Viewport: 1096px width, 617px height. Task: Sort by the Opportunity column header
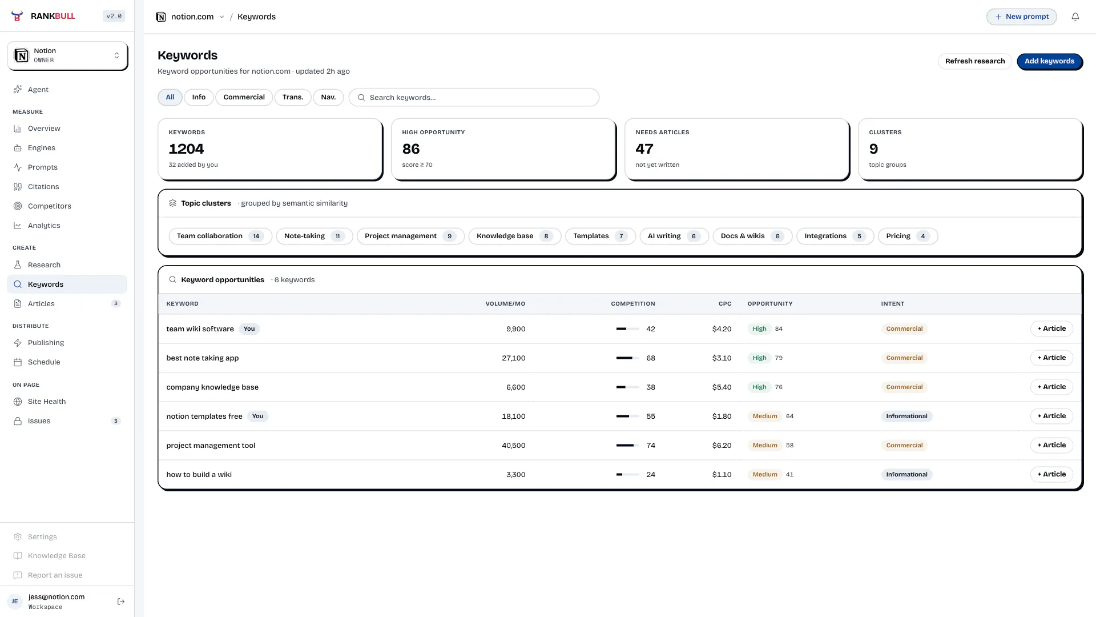(770, 304)
